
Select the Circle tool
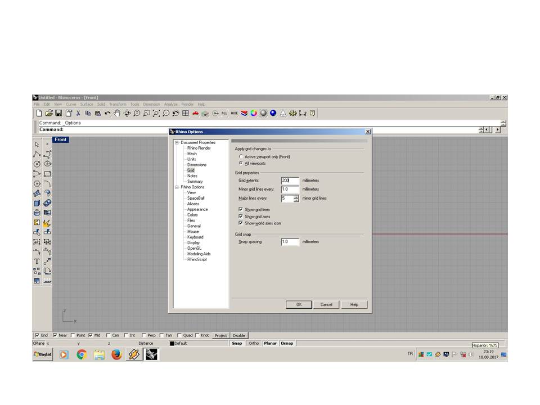tap(37, 164)
